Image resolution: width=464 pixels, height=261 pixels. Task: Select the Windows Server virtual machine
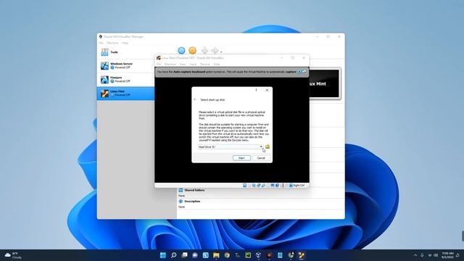coord(125,66)
